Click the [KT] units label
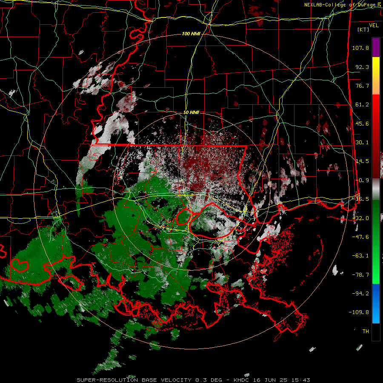The height and width of the screenshot is (383, 383). (363, 29)
